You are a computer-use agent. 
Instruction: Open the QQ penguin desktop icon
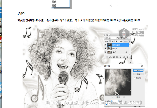pos(1,37)
